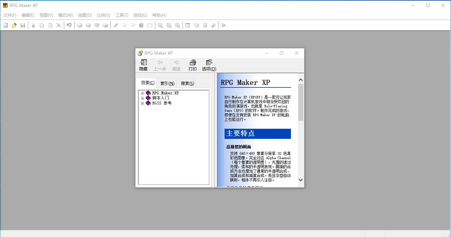Click the Undo arrow icon
Viewport: 451px width, 237px height.
pyautogui.click(x=69, y=25)
